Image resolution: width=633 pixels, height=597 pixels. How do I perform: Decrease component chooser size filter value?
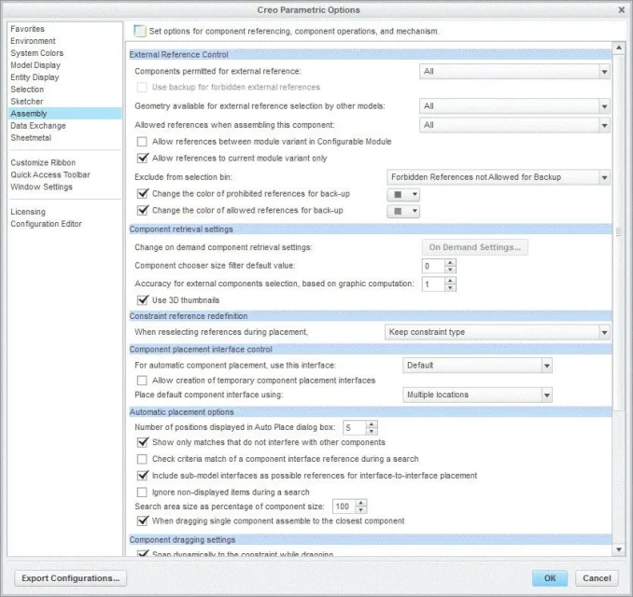pos(450,270)
